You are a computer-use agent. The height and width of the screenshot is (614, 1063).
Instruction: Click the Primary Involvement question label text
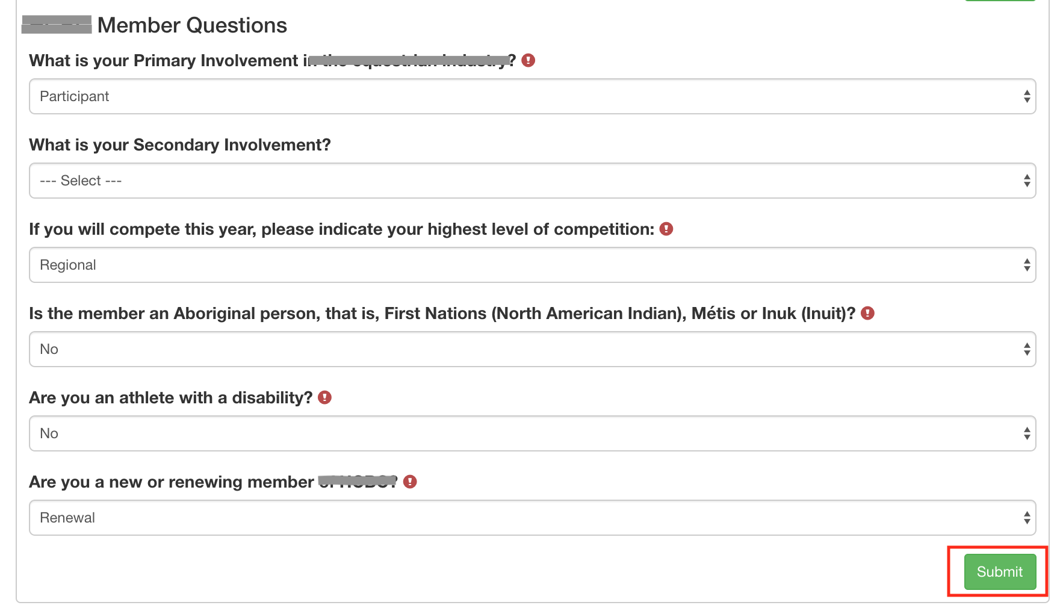(x=164, y=61)
